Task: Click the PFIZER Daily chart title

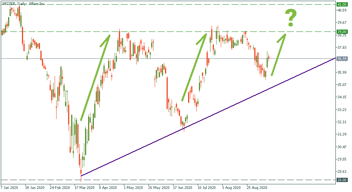Action: (x=24, y=3)
